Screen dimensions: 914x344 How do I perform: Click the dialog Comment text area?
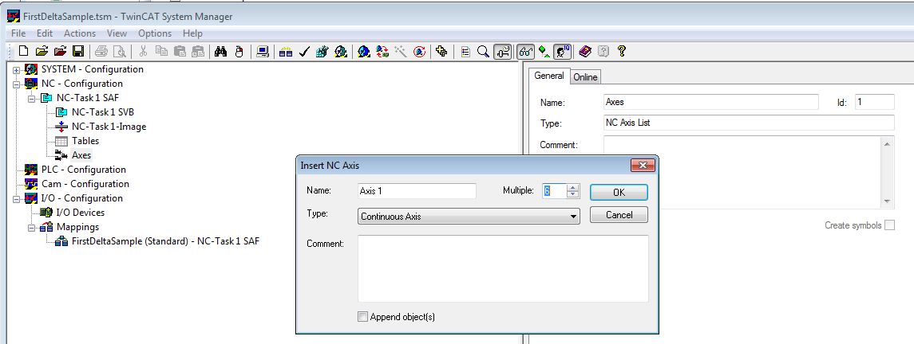pos(503,268)
